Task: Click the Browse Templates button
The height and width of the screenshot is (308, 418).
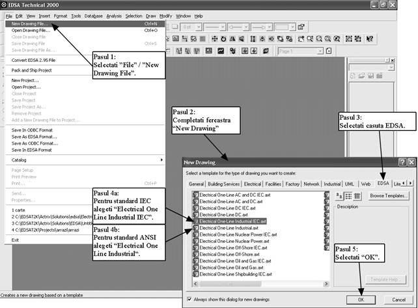Action: [x=389, y=195]
